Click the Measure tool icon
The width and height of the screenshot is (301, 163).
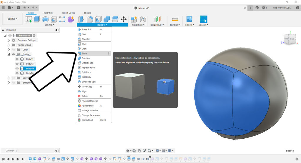point(175,19)
